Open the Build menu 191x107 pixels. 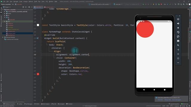click(x=36, y=1)
